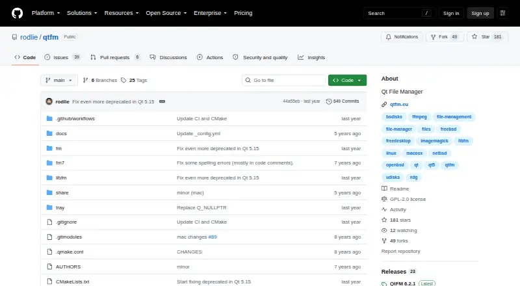Expand the Enterprise menu
This screenshot has width=520, height=286.
click(x=210, y=13)
